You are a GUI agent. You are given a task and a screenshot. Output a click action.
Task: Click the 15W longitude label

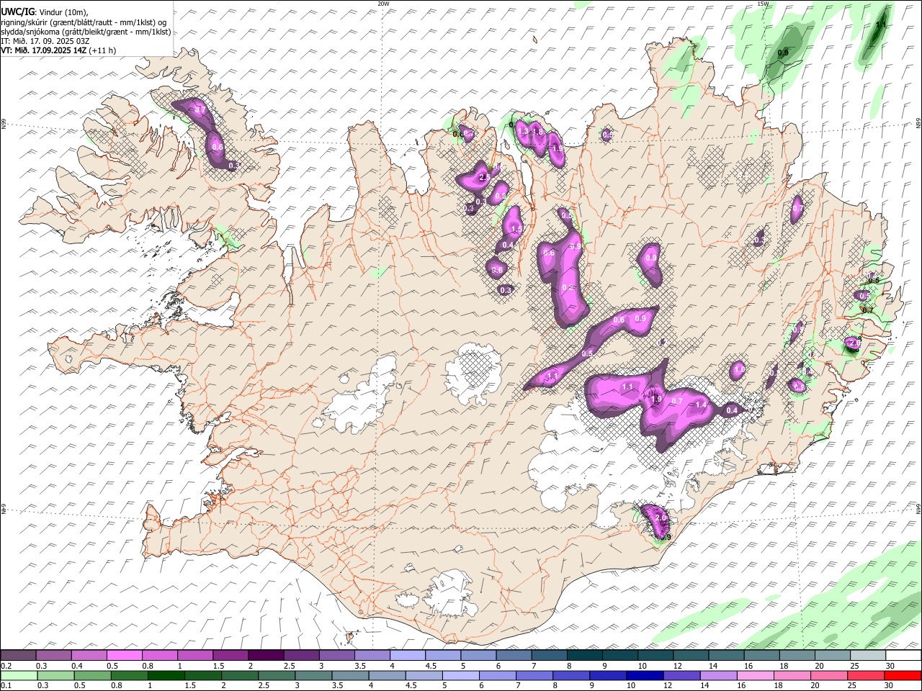point(763,4)
